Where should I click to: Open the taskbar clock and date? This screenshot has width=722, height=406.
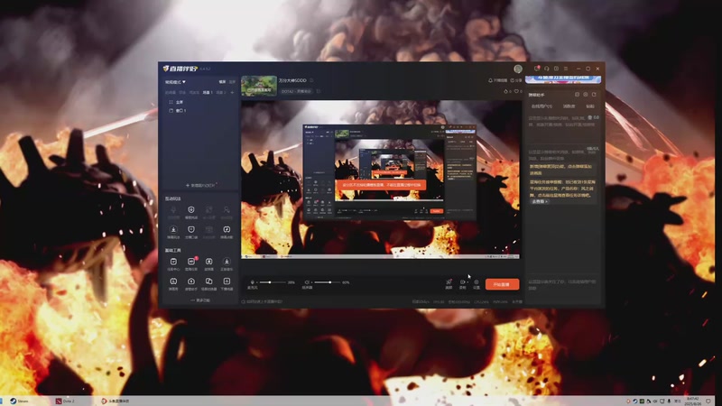[692, 401]
